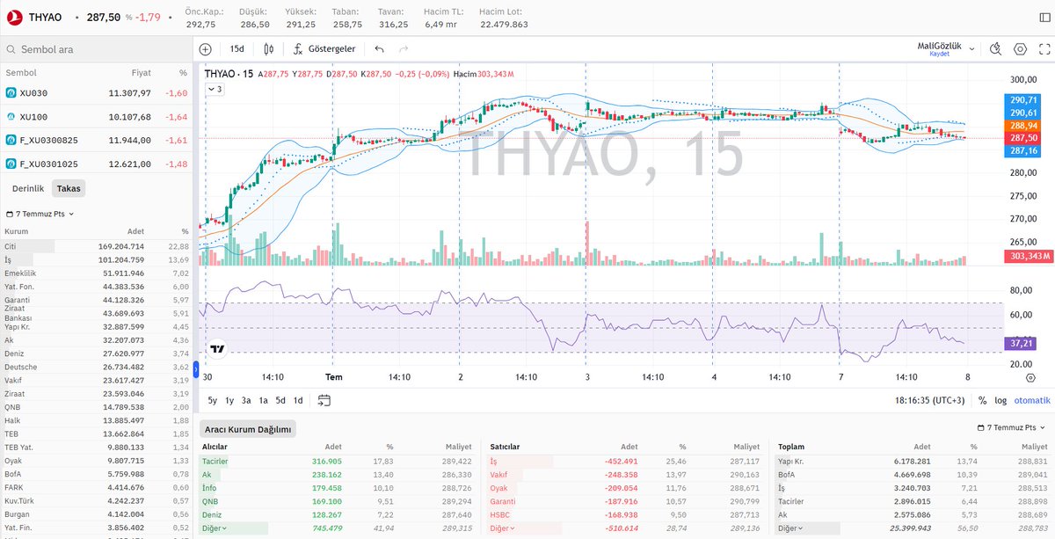Open the quick search icon near MaliGözlük
This screenshot has width=1055, height=539.
[x=995, y=49]
